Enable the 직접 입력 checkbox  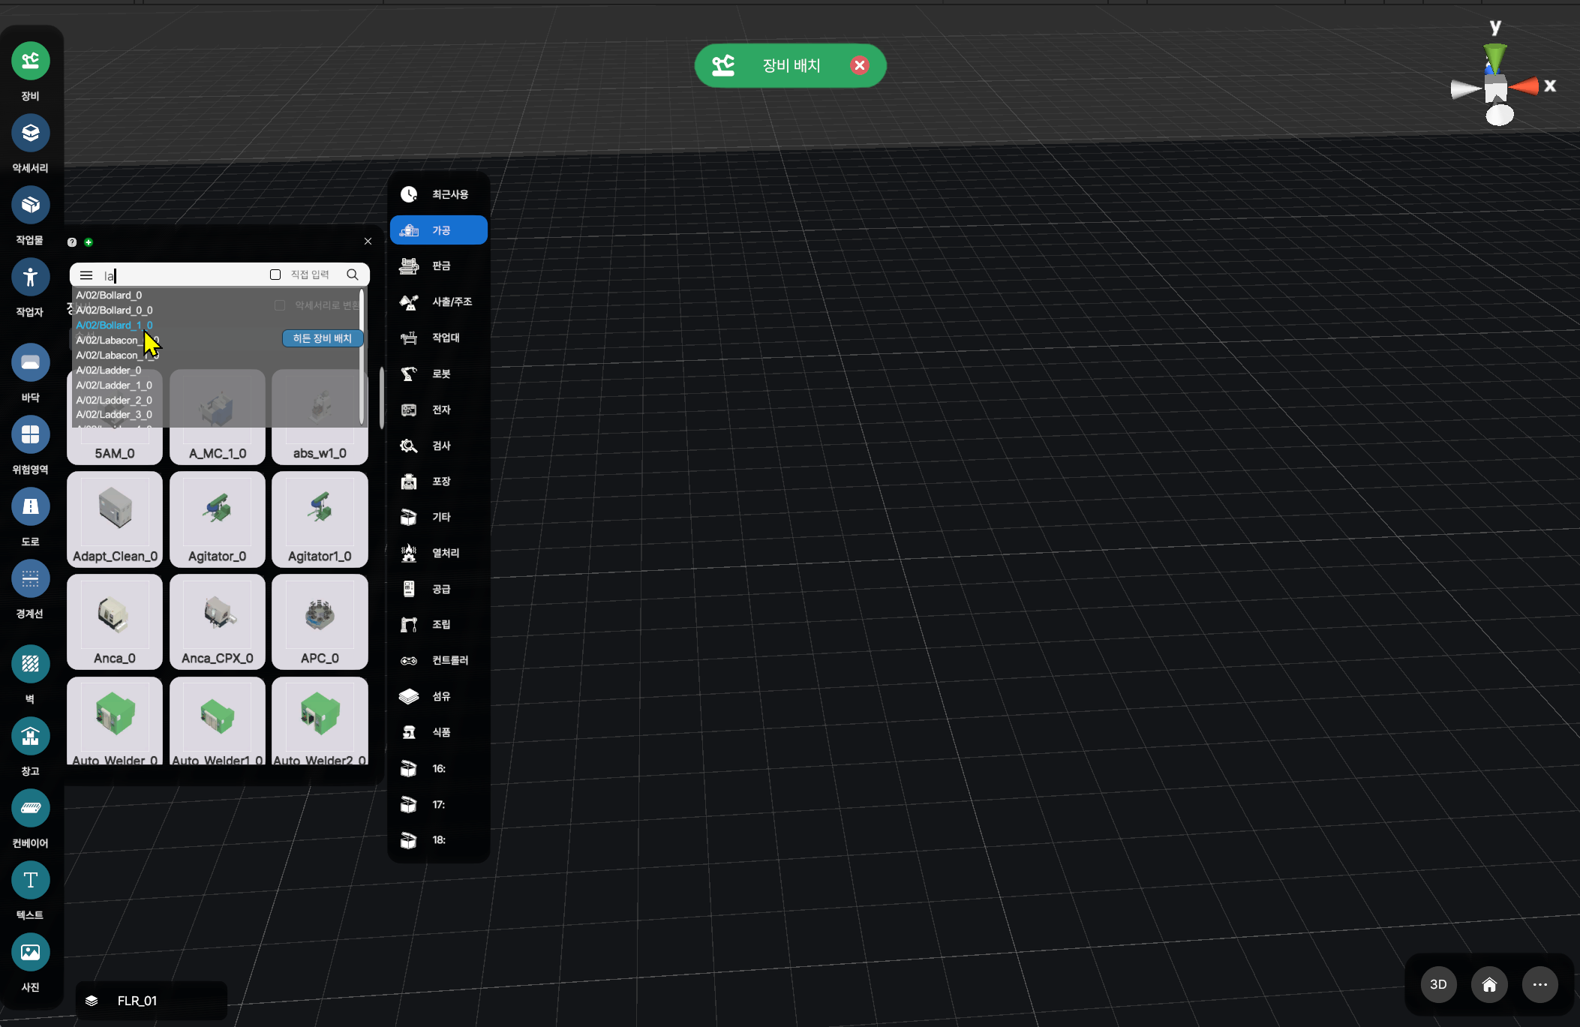(x=275, y=275)
